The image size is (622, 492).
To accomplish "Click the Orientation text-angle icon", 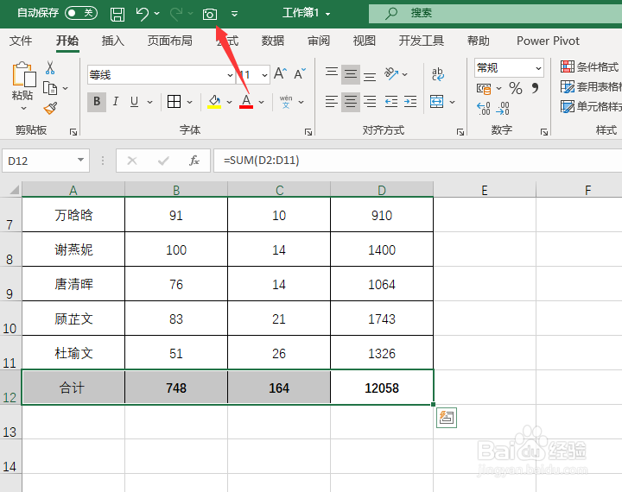I will click(391, 73).
